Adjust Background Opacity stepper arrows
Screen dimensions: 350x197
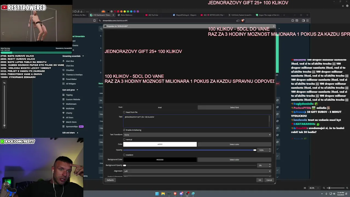(x=270, y=165)
